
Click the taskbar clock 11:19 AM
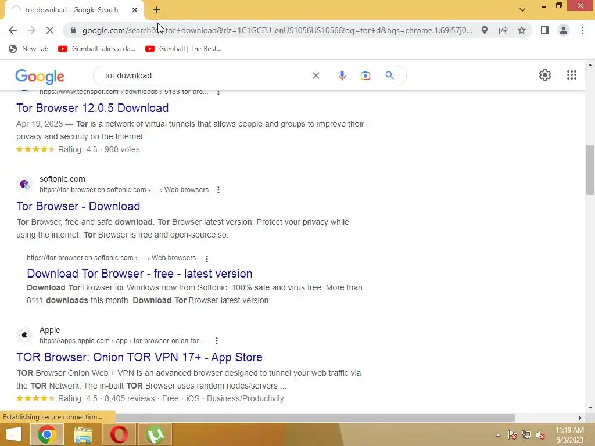pos(569,430)
